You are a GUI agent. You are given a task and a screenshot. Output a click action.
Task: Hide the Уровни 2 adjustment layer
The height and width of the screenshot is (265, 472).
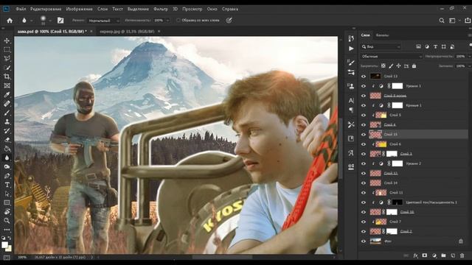[x=364, y=163]
